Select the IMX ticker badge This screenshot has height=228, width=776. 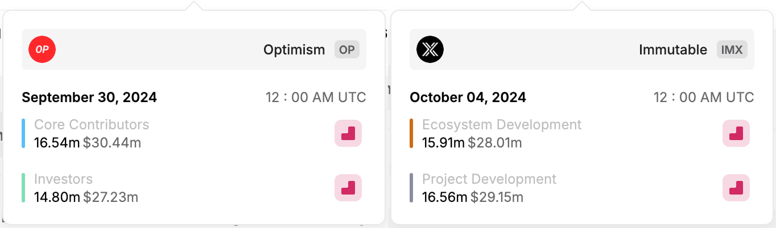click(732, 49)
